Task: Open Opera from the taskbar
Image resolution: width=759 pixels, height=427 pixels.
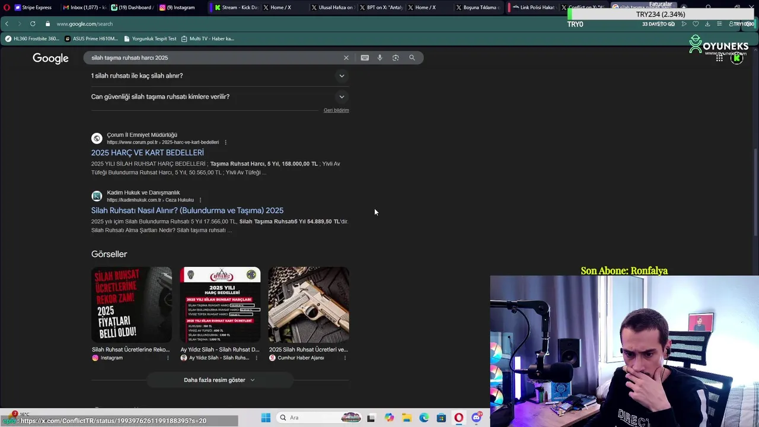Action: tap(459, 418)
